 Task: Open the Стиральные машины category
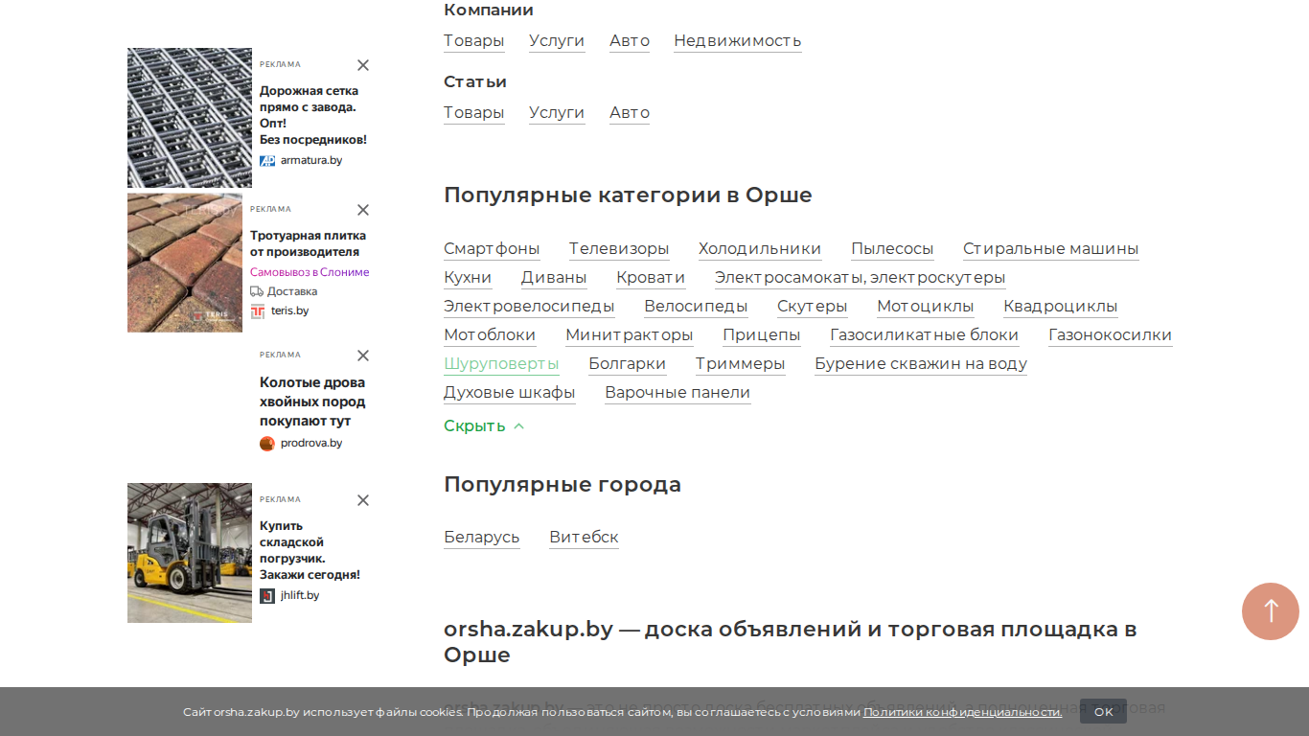[1051, 249]
